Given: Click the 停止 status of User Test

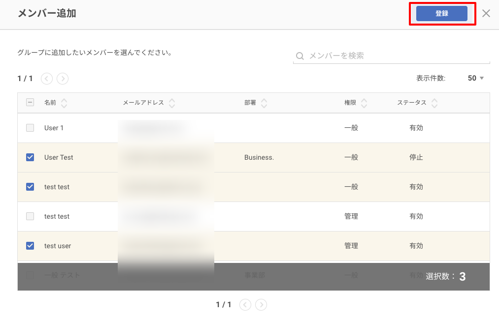Looking at the screenshot, I should tap(416, 157).
